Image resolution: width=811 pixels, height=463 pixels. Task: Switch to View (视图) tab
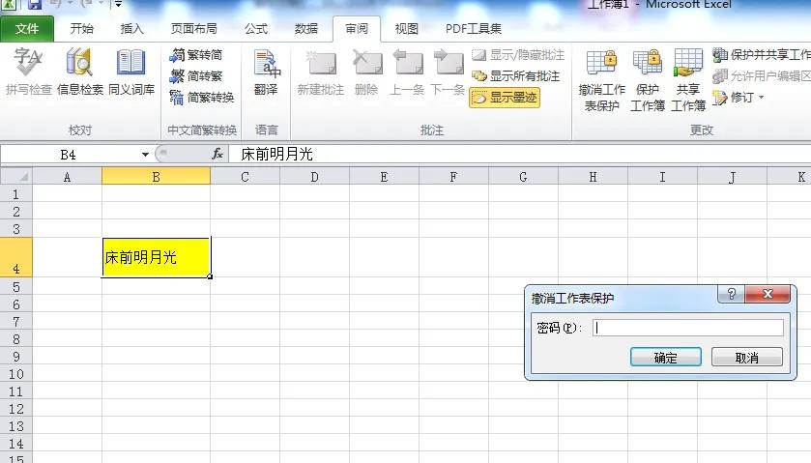[x=407, y=28]
